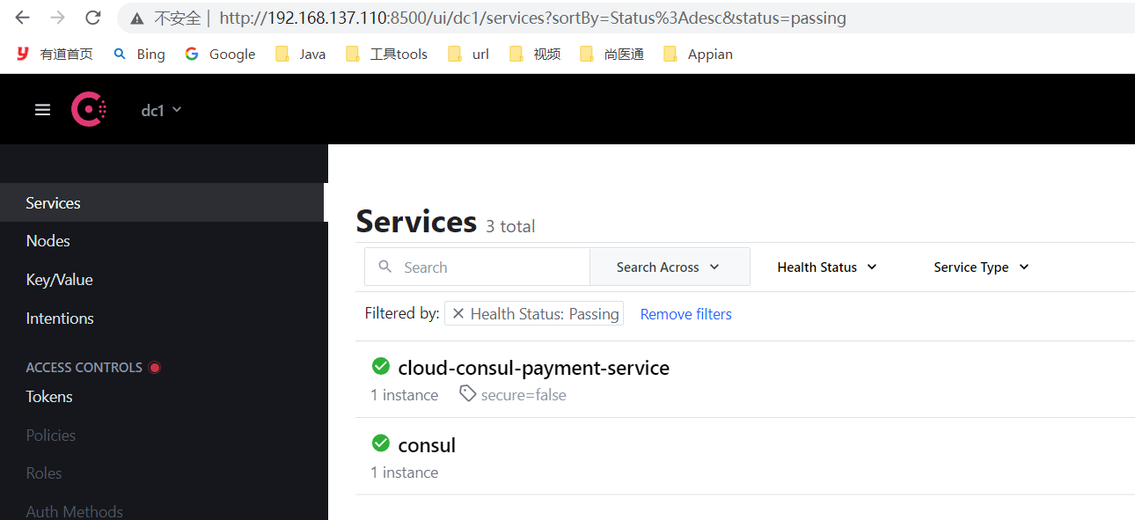1135x520 pixels.
Task: Open the url bookmarks folder
Action: 468,54
